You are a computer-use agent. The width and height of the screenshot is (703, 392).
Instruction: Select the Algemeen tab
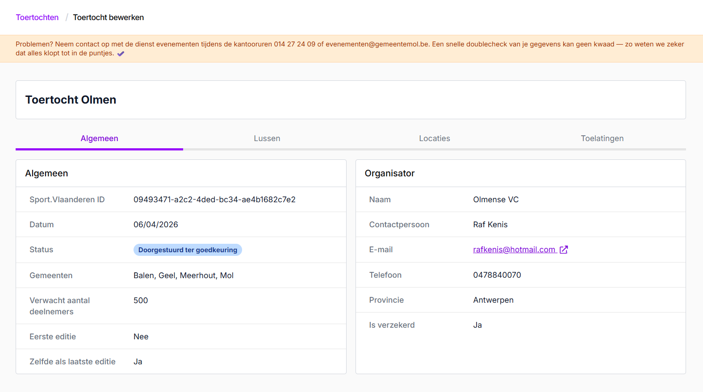(99, 138)
